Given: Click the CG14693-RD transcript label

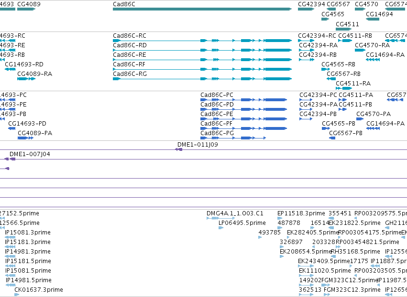Looking at the screenshot, I should click(24, 64).
